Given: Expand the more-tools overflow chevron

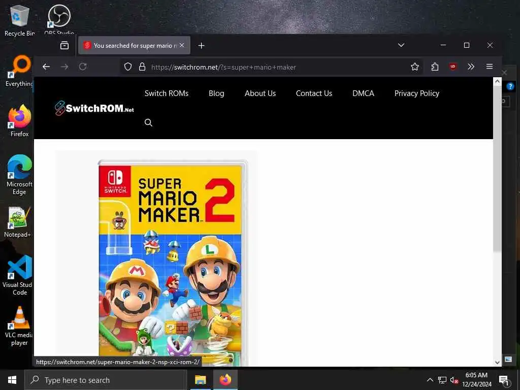Looking at the screenshot, I should [471, 67].
